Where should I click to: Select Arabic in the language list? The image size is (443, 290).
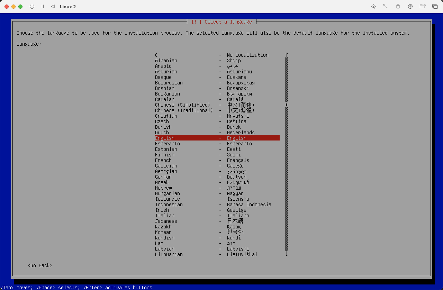(163, 66)
